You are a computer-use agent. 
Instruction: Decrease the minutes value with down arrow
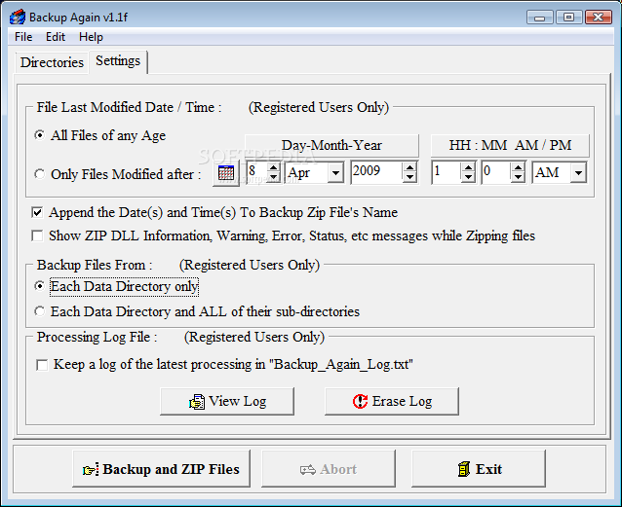tap(518, 177)
